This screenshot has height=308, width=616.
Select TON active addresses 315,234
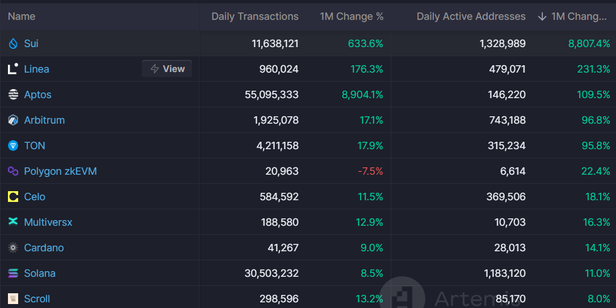[507, 146]
